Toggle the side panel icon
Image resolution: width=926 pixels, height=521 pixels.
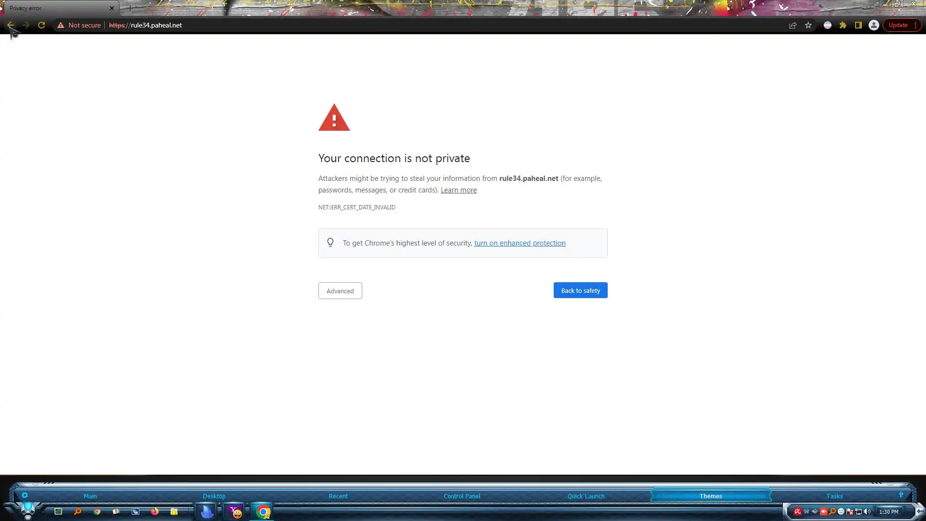coord(858,25)
